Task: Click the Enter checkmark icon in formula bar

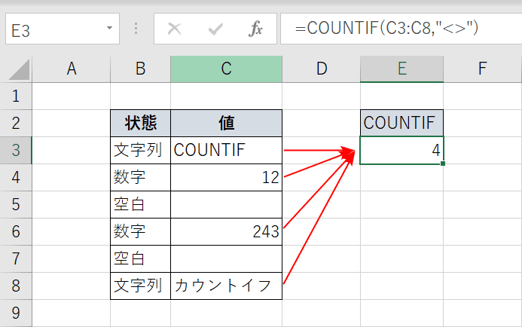Action: tap(215, 29)
